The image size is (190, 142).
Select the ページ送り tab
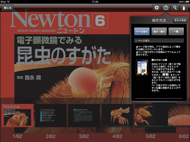pyautogui.click(x=142, y=31)
